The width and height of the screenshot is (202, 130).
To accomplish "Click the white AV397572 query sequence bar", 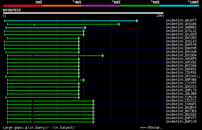I will tap(83, 13).
